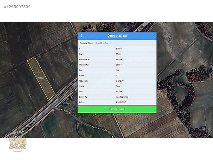Viewport: 213px width, 160px height.
Task: Click the Ana Taşınmaz value for Zemin Tip
Action: pos(122,97)
